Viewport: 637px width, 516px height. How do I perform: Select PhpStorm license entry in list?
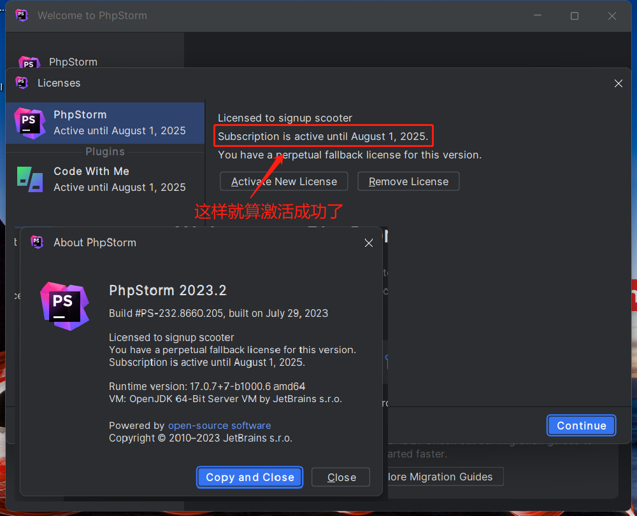(105, 123)
